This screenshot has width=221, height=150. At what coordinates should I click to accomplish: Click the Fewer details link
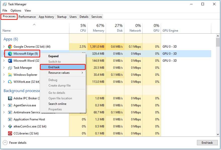pos(18,143)
